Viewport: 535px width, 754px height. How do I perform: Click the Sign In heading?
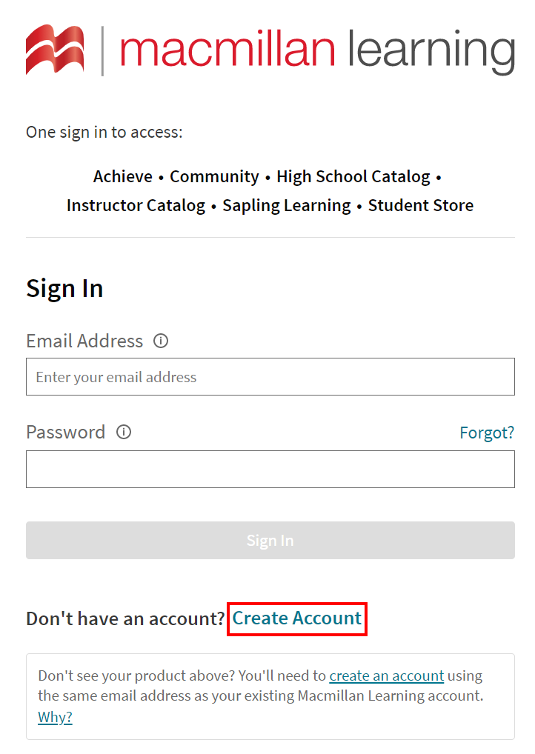(x=64, y=288)
